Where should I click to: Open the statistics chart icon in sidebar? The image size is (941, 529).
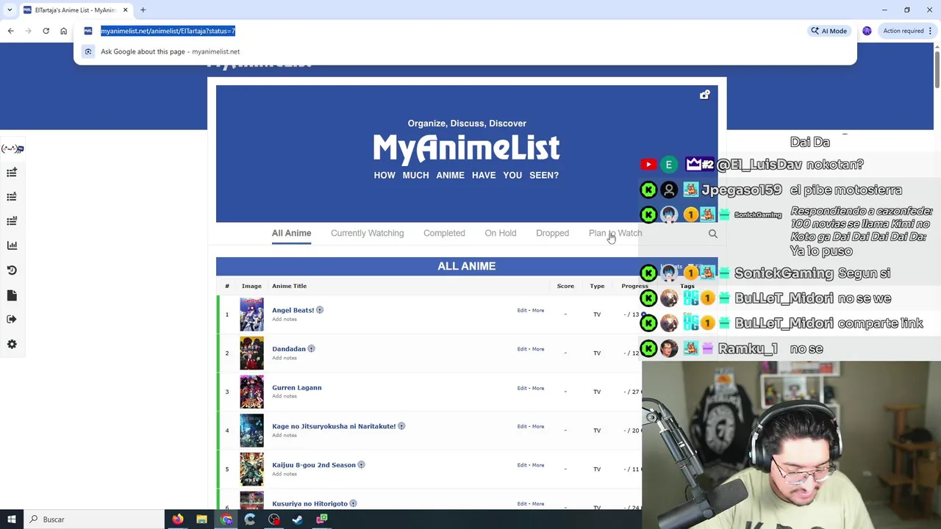point(12,245)
